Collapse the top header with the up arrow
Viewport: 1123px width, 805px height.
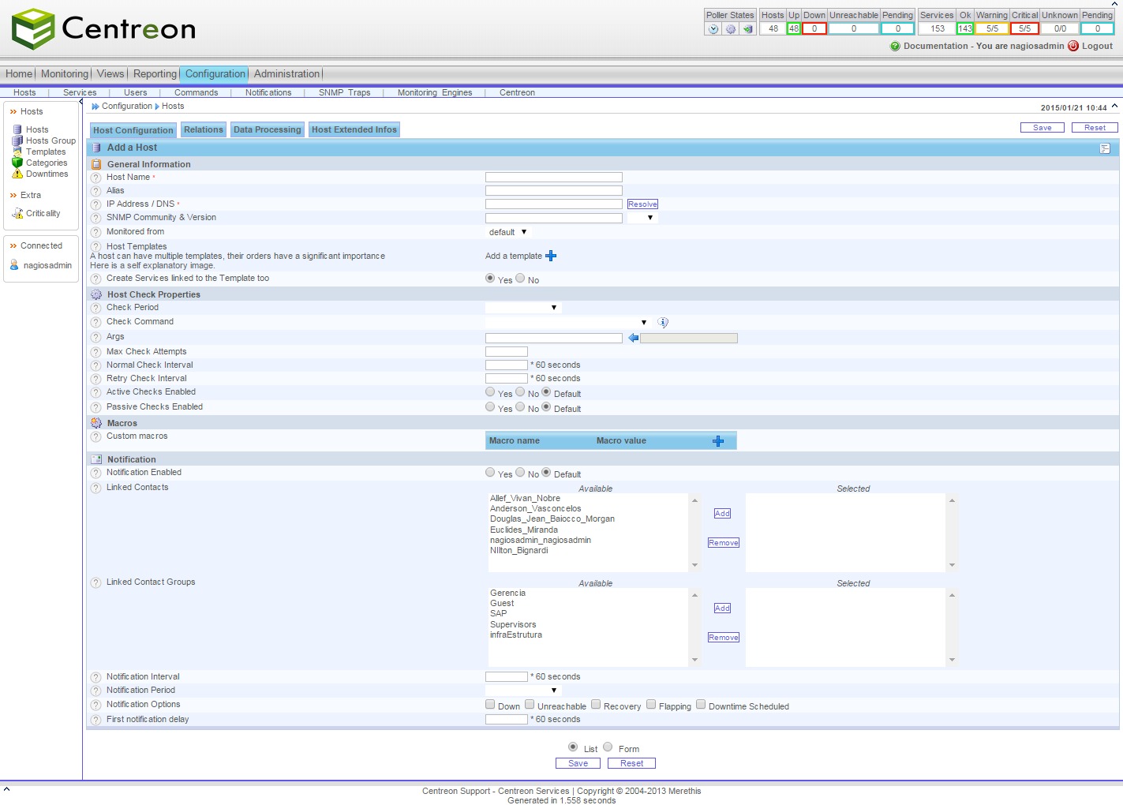[x=1114, y=4]
